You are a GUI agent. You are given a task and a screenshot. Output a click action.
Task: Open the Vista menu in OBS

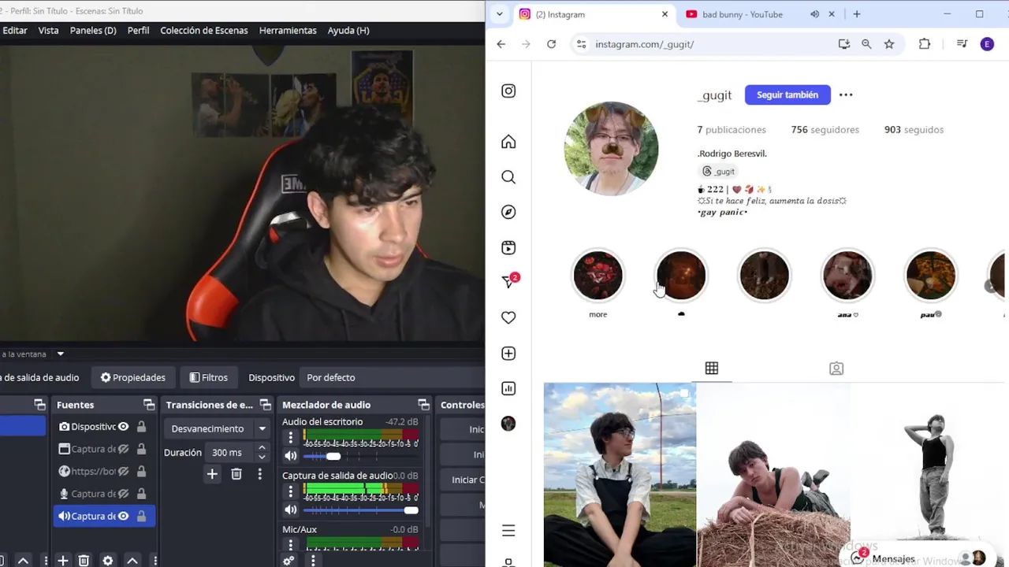point(48,30)
